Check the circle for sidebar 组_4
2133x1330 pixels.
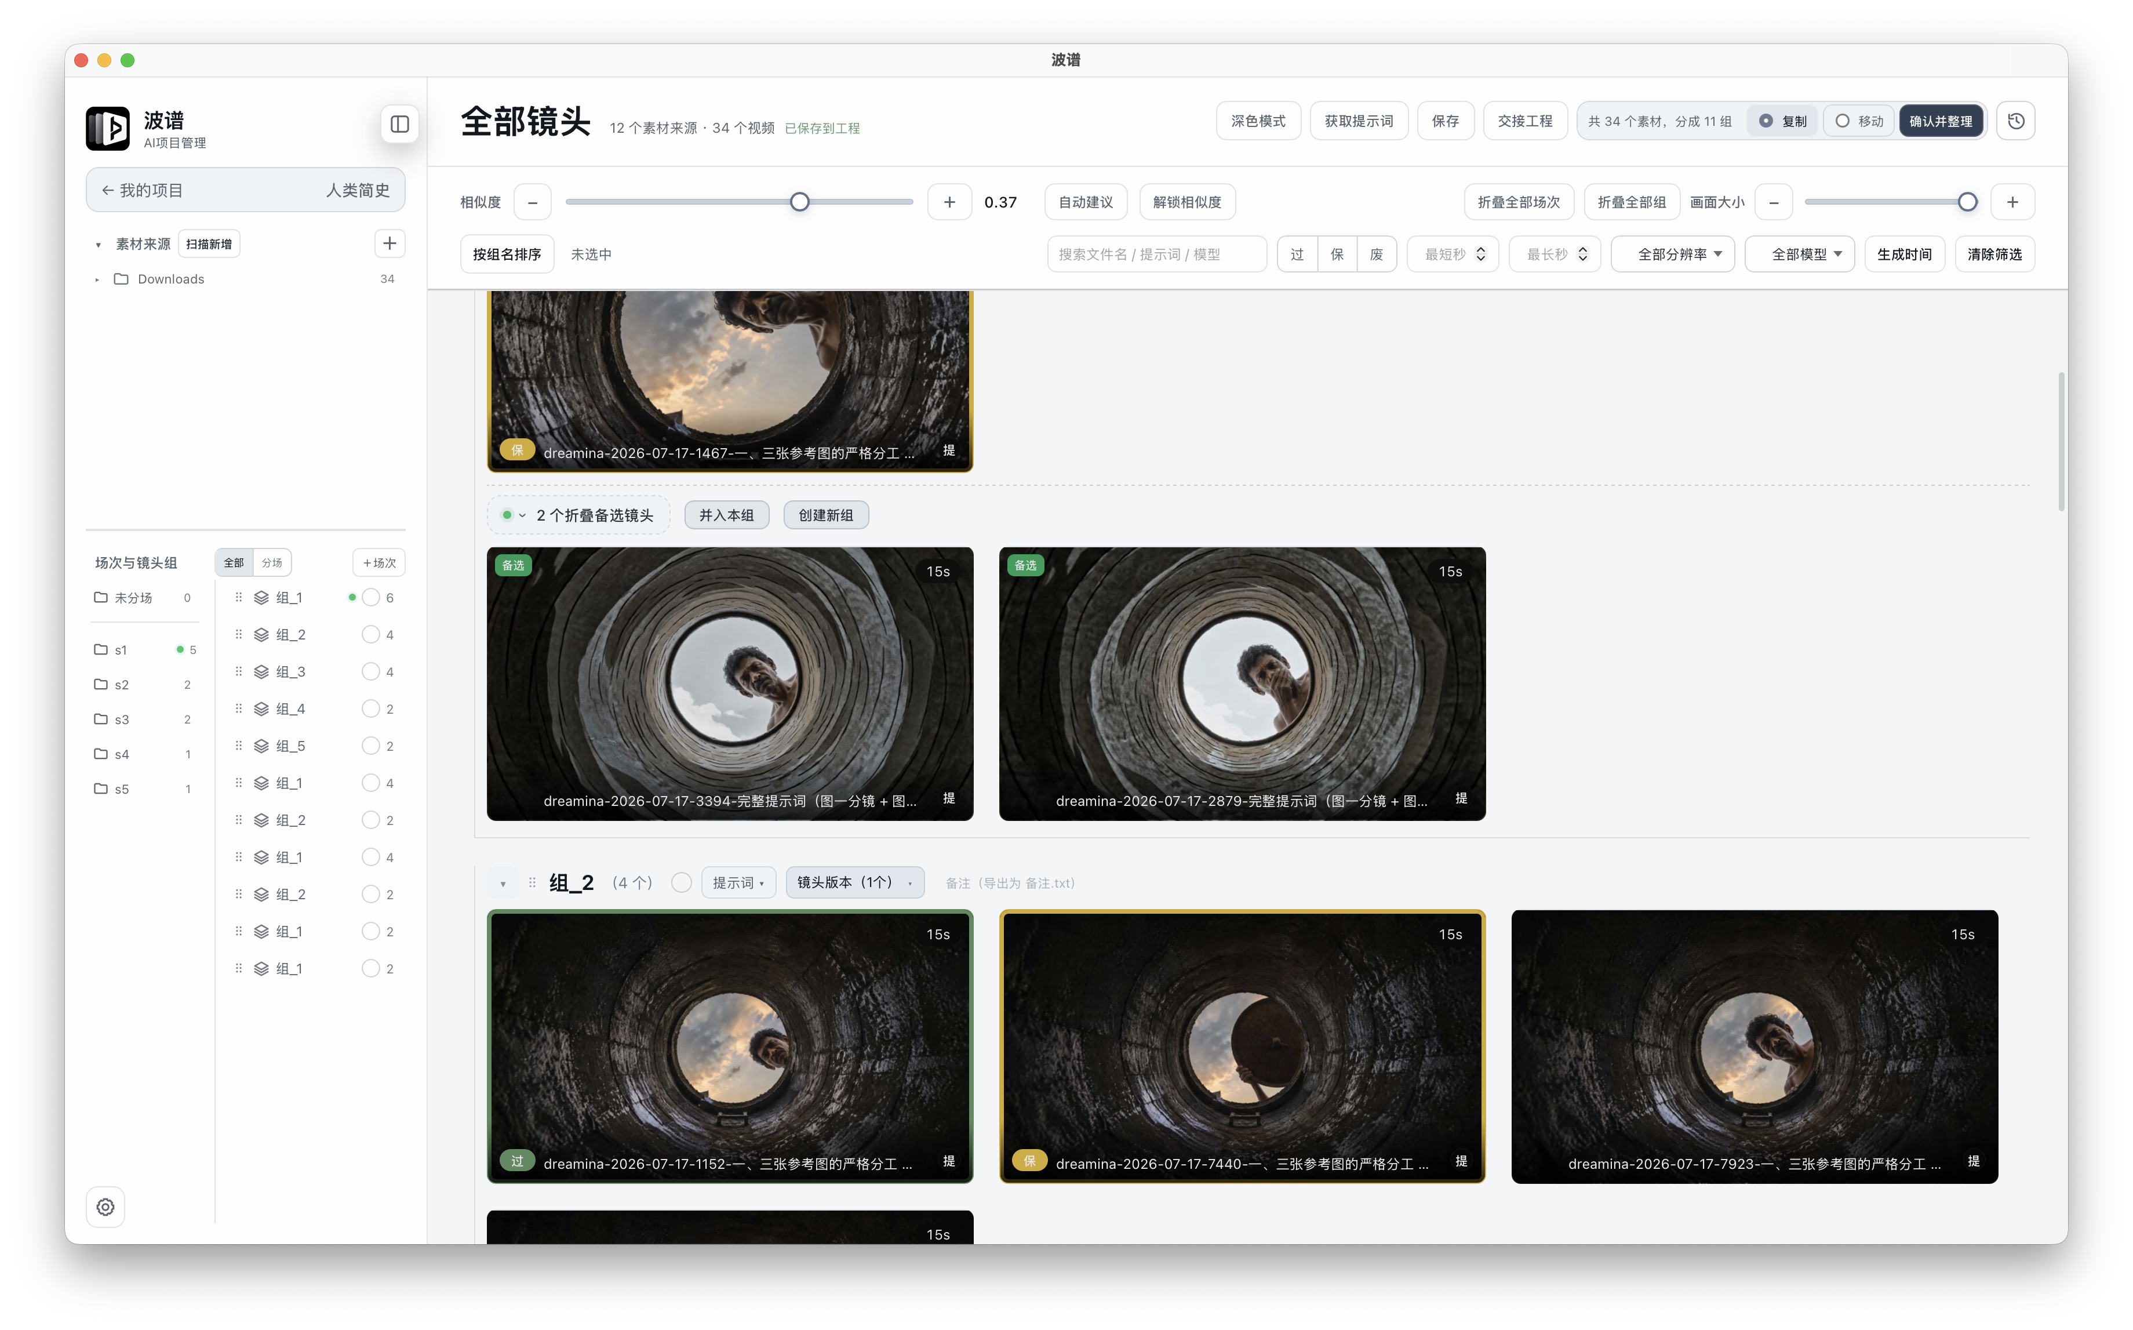coord(371,709)
